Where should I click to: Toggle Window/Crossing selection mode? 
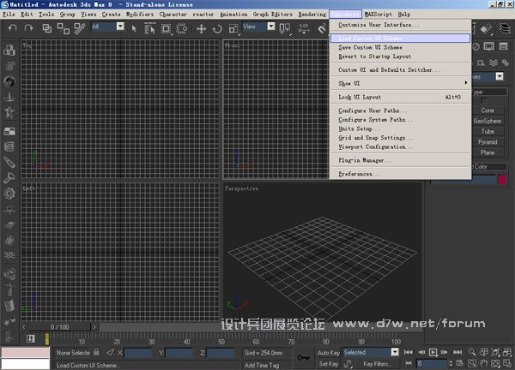click(x=182, y=29)
